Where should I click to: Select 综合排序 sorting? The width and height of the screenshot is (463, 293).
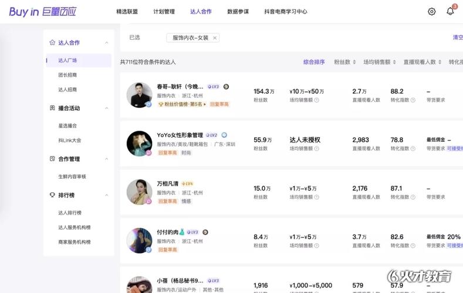point(314,62)
